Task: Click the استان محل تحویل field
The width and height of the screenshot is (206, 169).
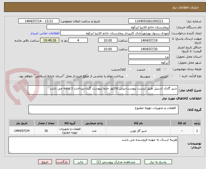Action: (x=149, y=57)
